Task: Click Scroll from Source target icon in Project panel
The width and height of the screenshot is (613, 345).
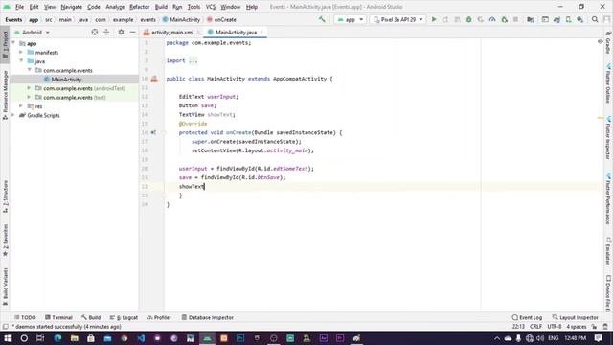Action: pos(94,32)
